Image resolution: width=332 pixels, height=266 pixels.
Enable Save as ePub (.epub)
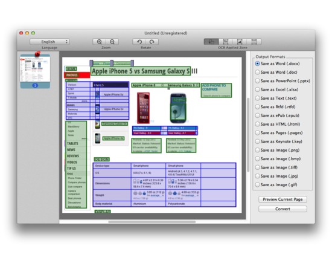(x=277, y=115)
